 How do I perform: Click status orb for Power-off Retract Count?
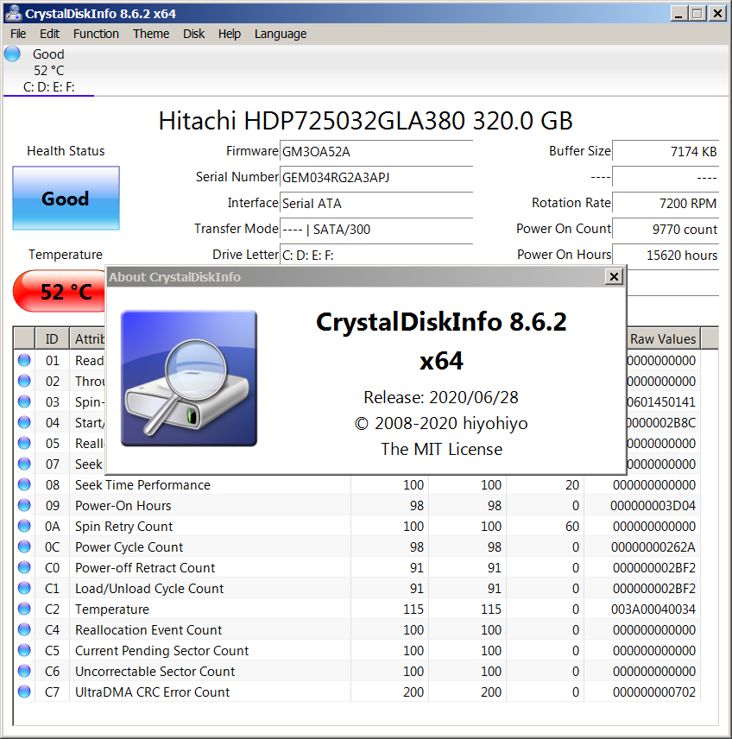(24, 567)
